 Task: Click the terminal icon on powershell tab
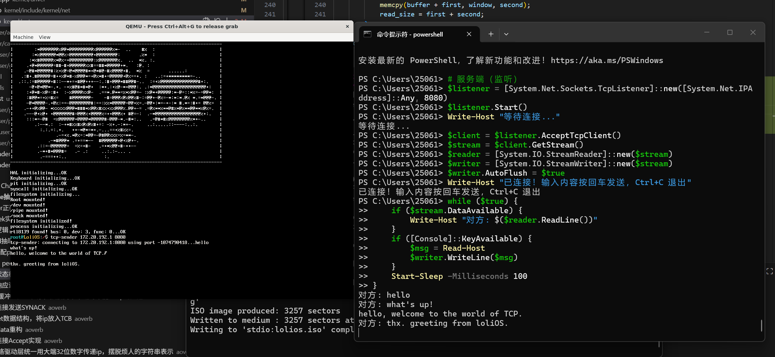[367, 34]
